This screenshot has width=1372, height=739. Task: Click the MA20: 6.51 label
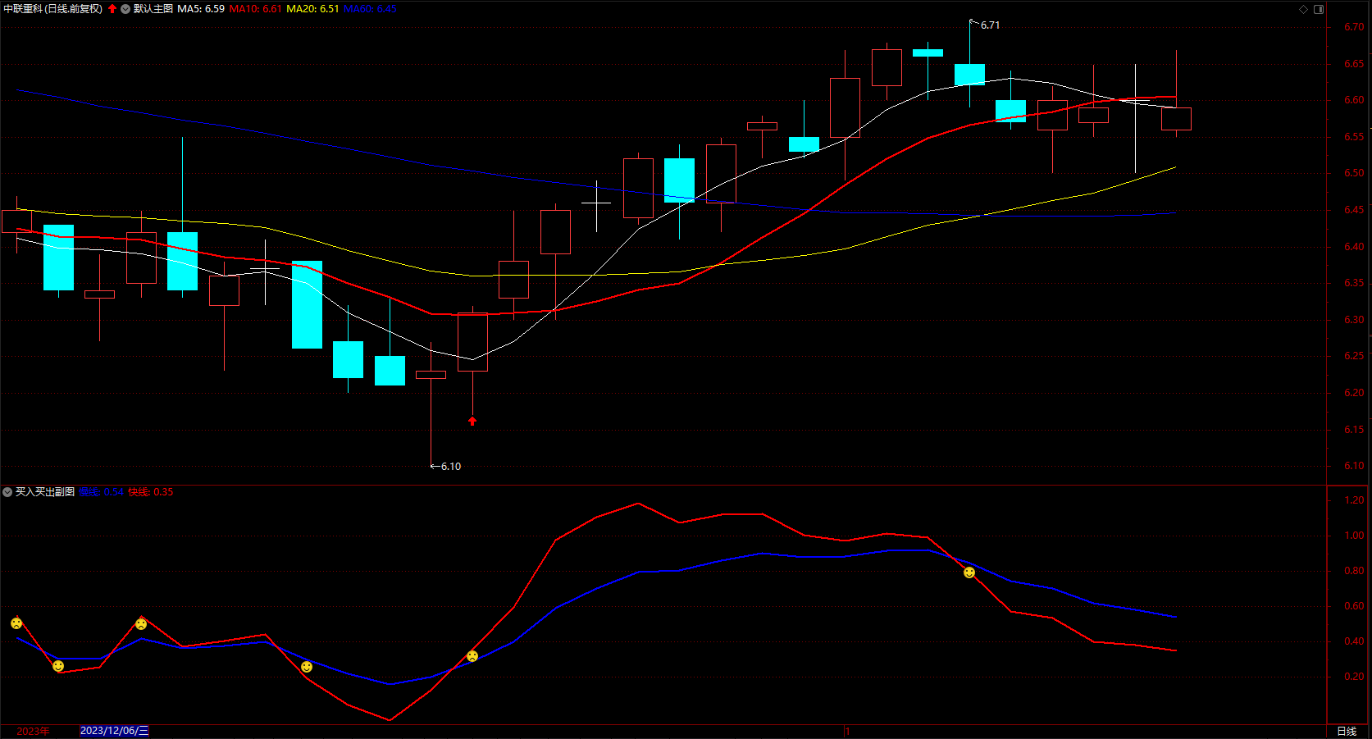312,9
